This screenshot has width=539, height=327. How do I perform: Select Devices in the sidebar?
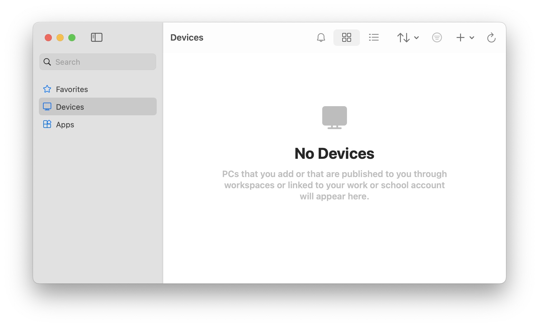[70, 107]
